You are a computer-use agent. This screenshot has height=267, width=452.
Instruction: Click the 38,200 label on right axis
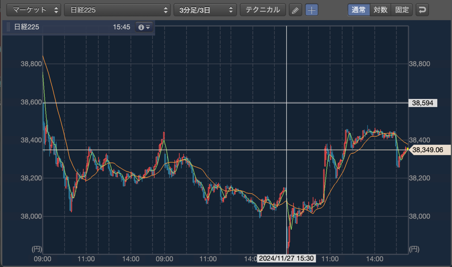pos(419,178)
